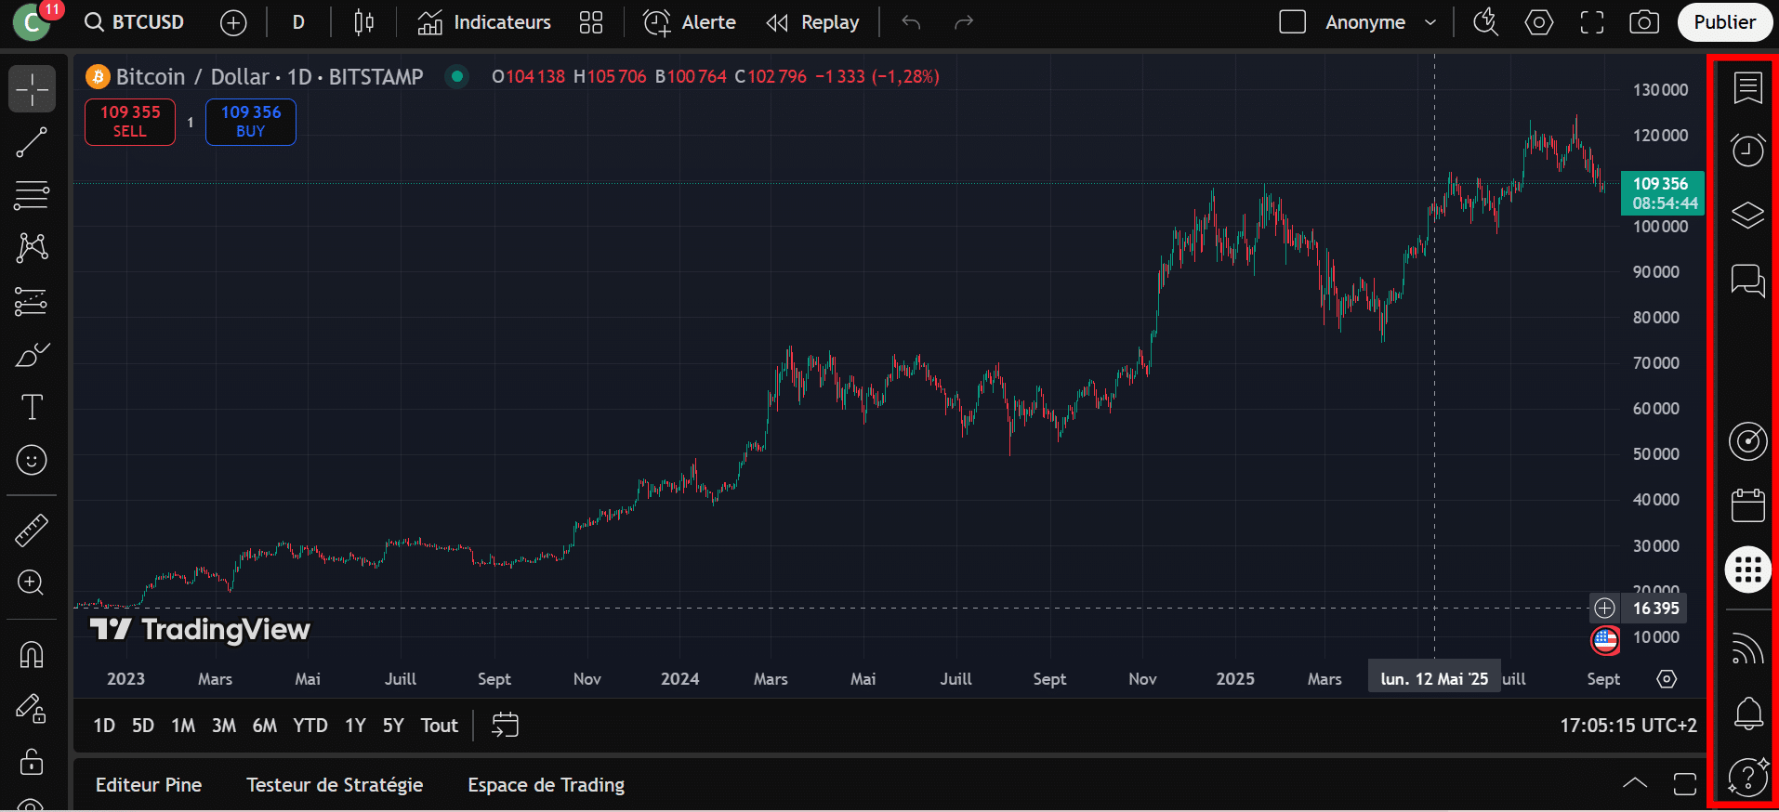Viewport: 1779px width, 812px height.
Task: Click the red 109 355 SELL button
Action: pyautogui.click(x=130, y=122)
